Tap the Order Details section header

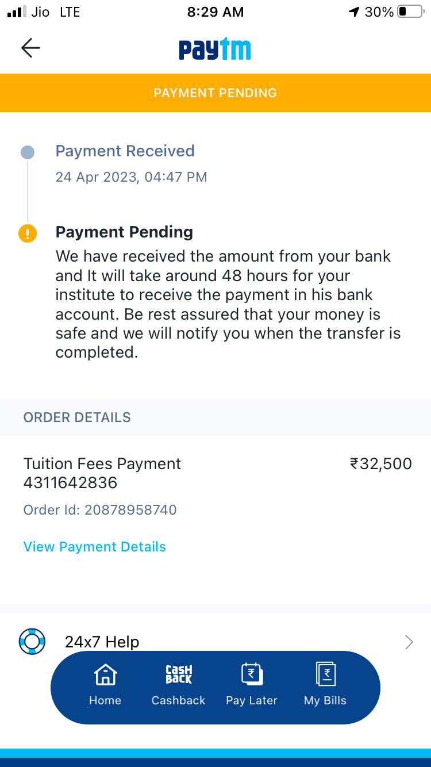tap(77, 417)
